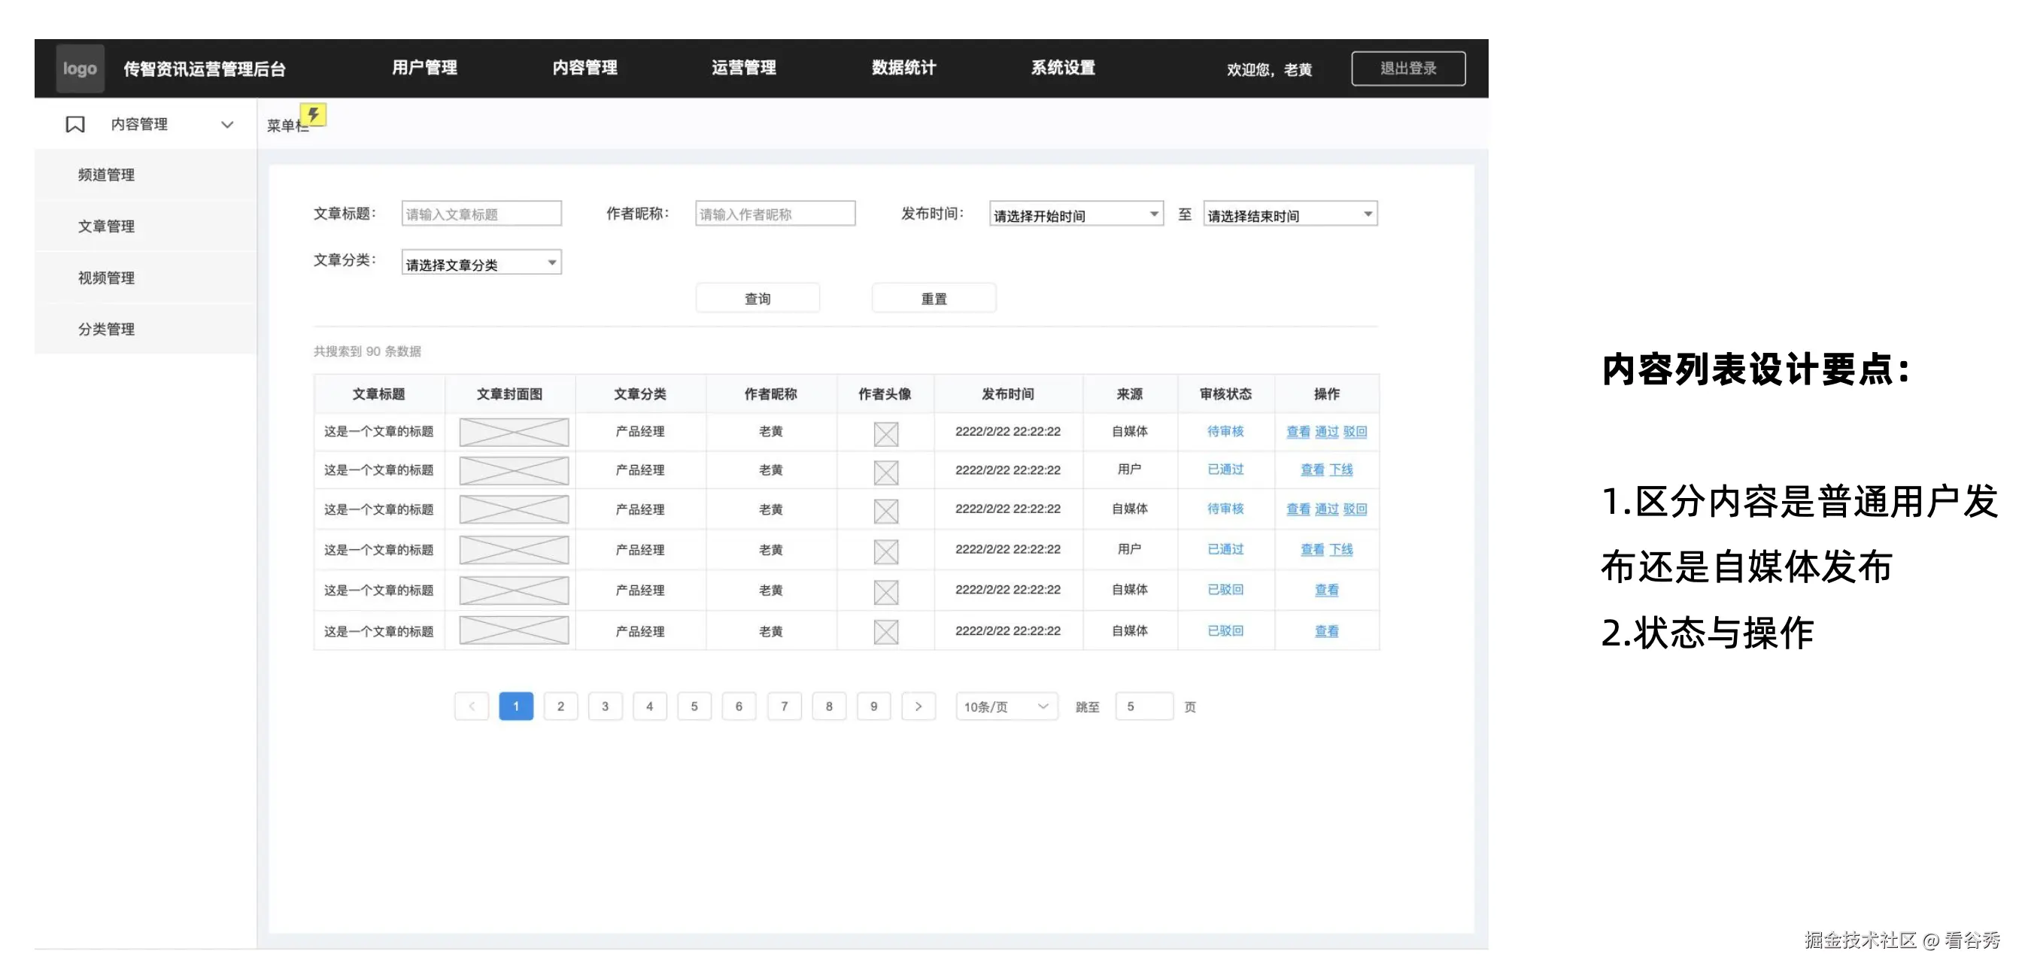Open the 请选择开始时间 date picker
The image size is (2025, 975).
pos(1074,214)
